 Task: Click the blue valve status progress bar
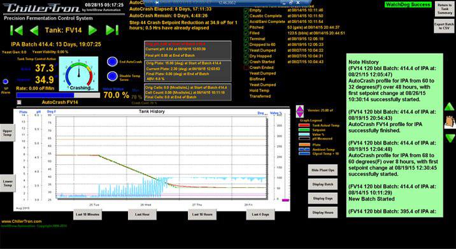pos(58,95)
